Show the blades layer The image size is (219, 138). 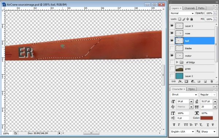point(172,48)
